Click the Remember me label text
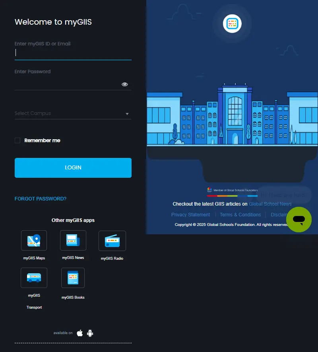The height and width of the screenshot is (352, 318). (x=42, y=140)
